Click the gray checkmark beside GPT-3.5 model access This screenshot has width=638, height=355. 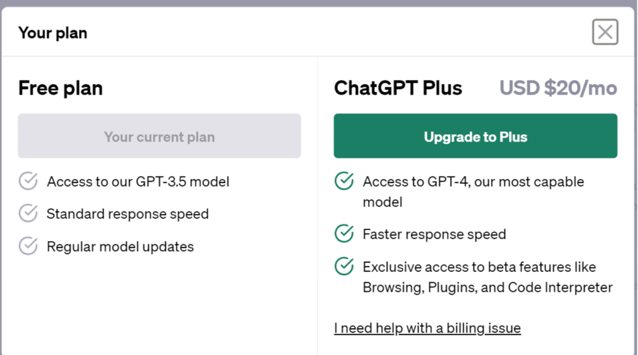(28, 182)
